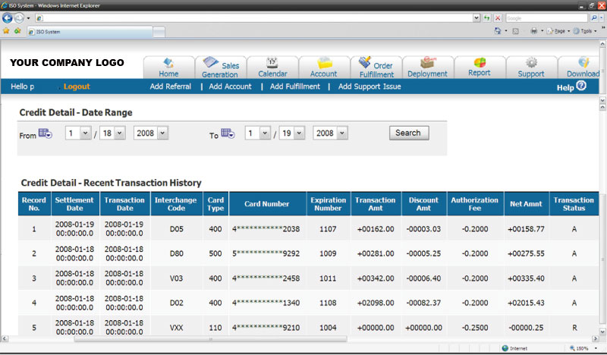This screenshot has width=607, height=355.
Task: Expand the From day dropdown showing 18
Action: [120, 134]
